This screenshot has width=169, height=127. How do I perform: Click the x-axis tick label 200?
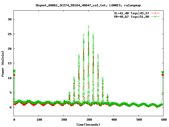(x=64, y=120)
